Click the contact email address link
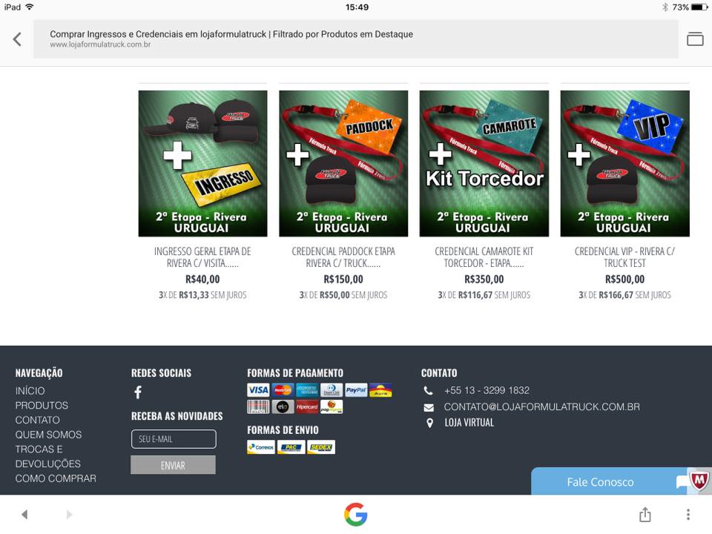Image resolution: width=712 pixels, height=534 pixels. [541, 407]
